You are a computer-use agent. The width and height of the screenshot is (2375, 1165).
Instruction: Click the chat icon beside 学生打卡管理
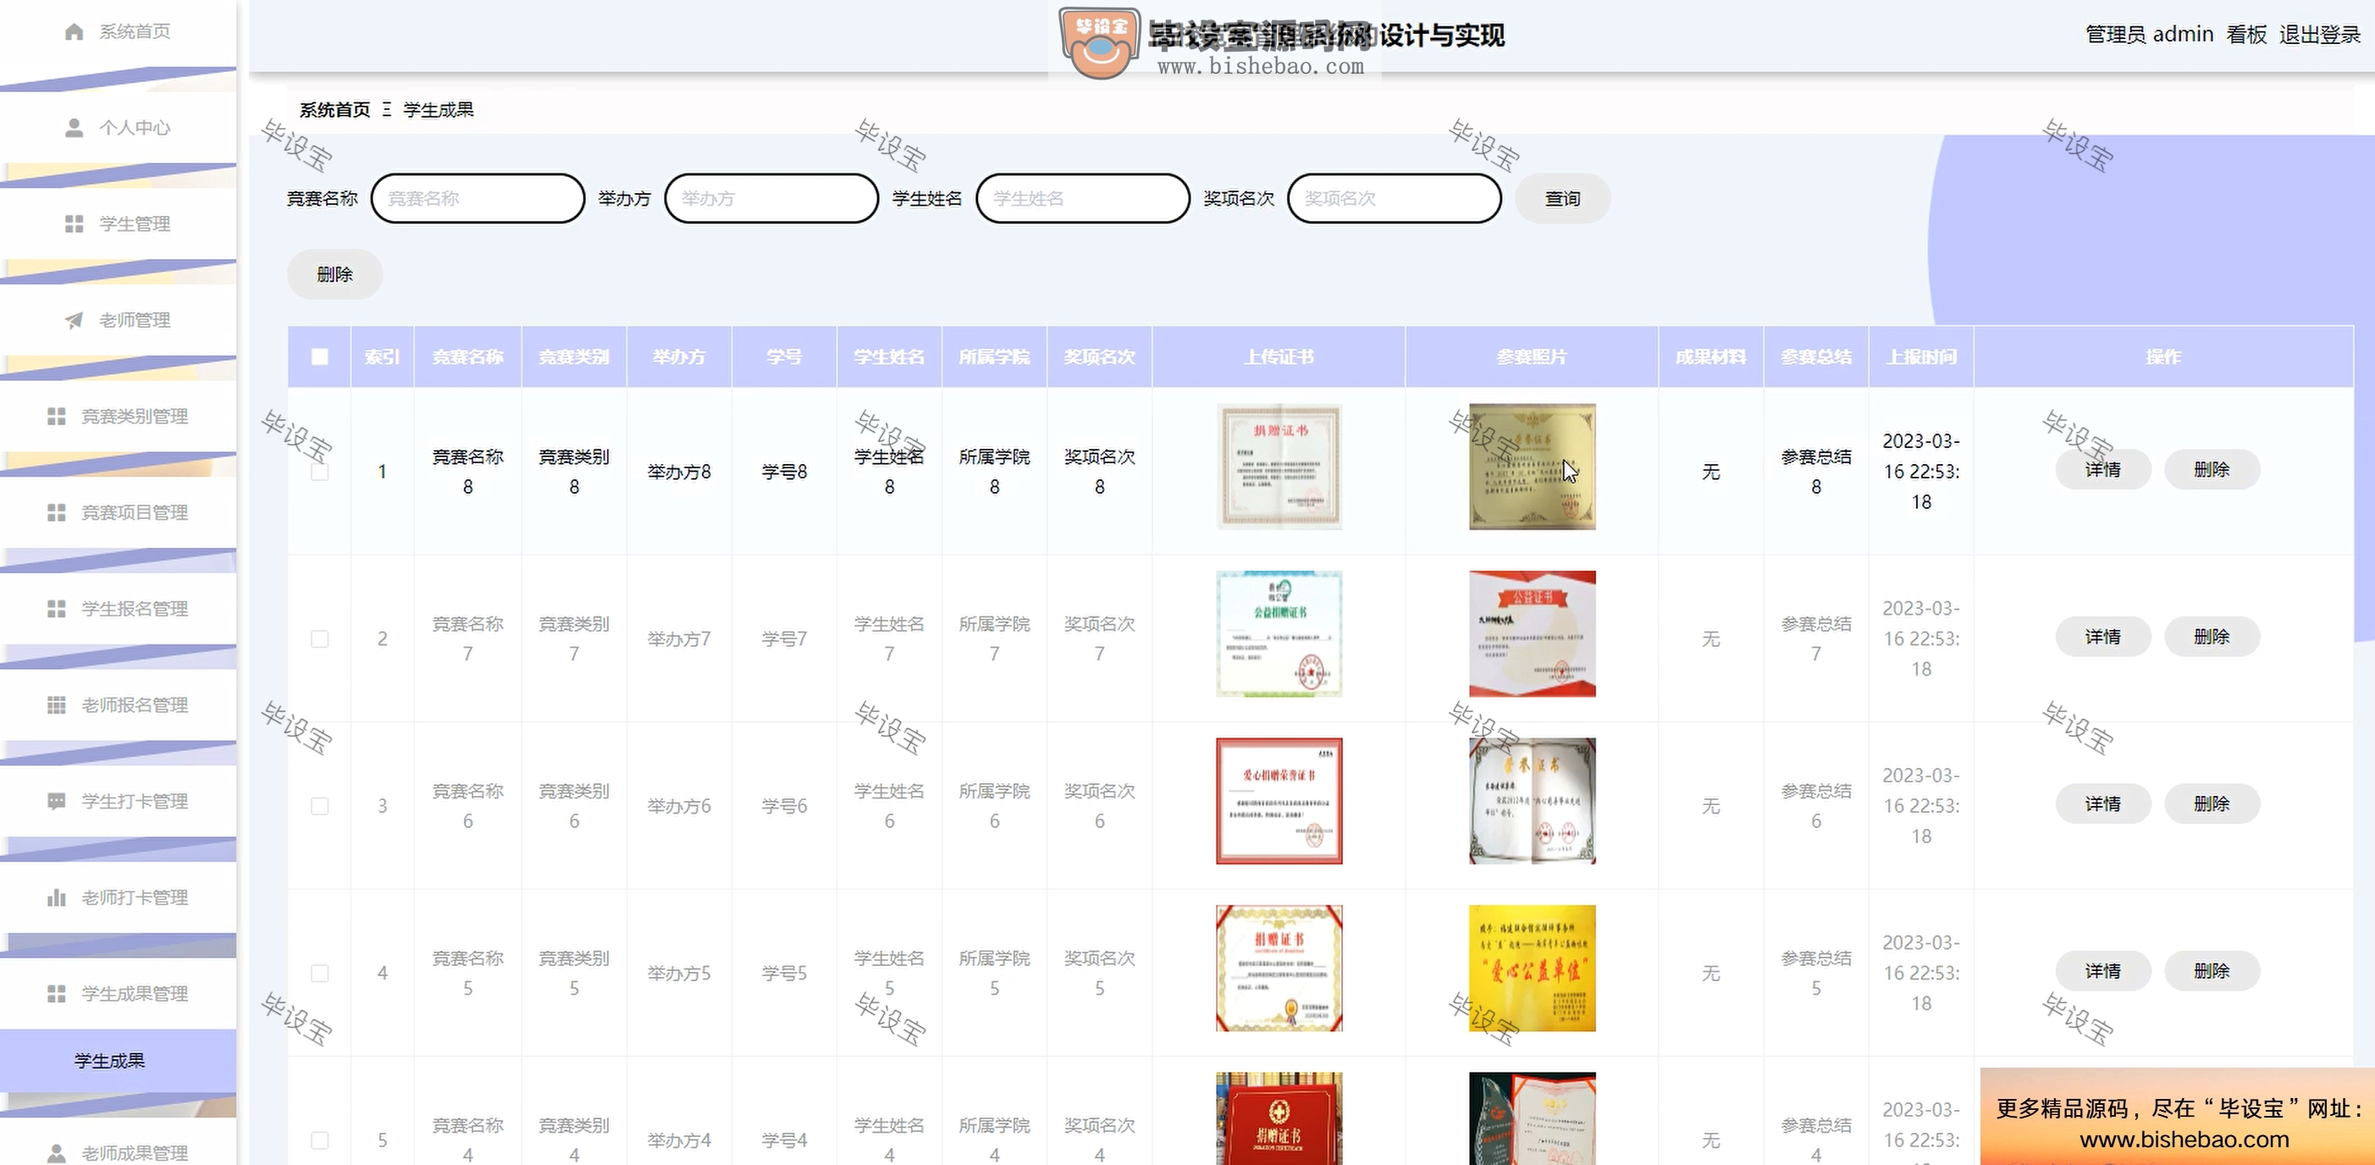pos(56,801)
